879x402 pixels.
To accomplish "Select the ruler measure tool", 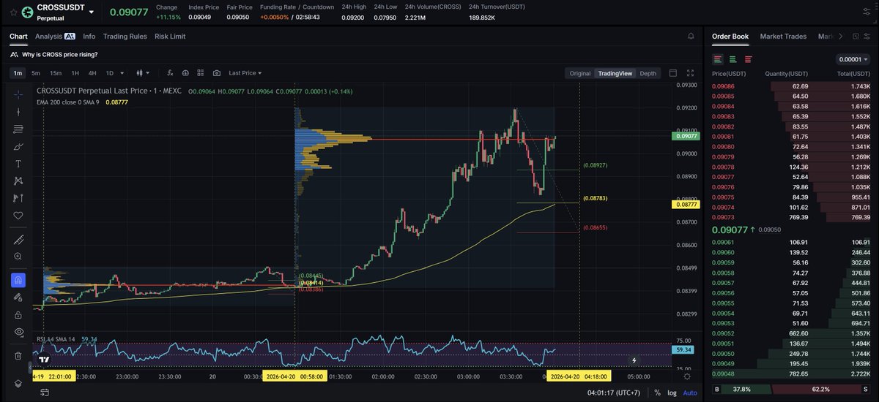I will (18, 240).
